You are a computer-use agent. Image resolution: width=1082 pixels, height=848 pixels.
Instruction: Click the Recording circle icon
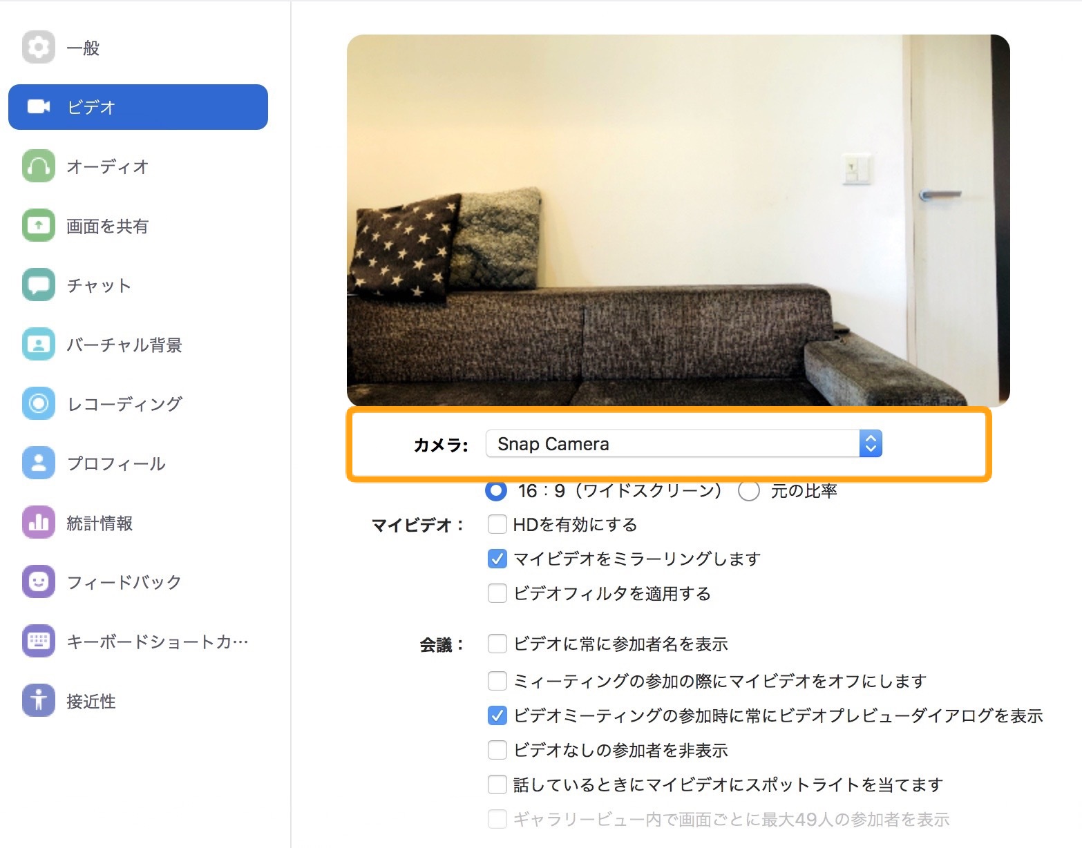[39, 404]
